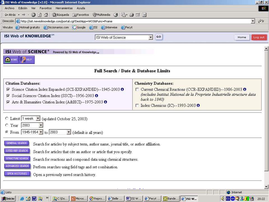The width and height of the screenshot is (269, 202).
Task: Open the Ayuda menu
Action: pos(81,8)
